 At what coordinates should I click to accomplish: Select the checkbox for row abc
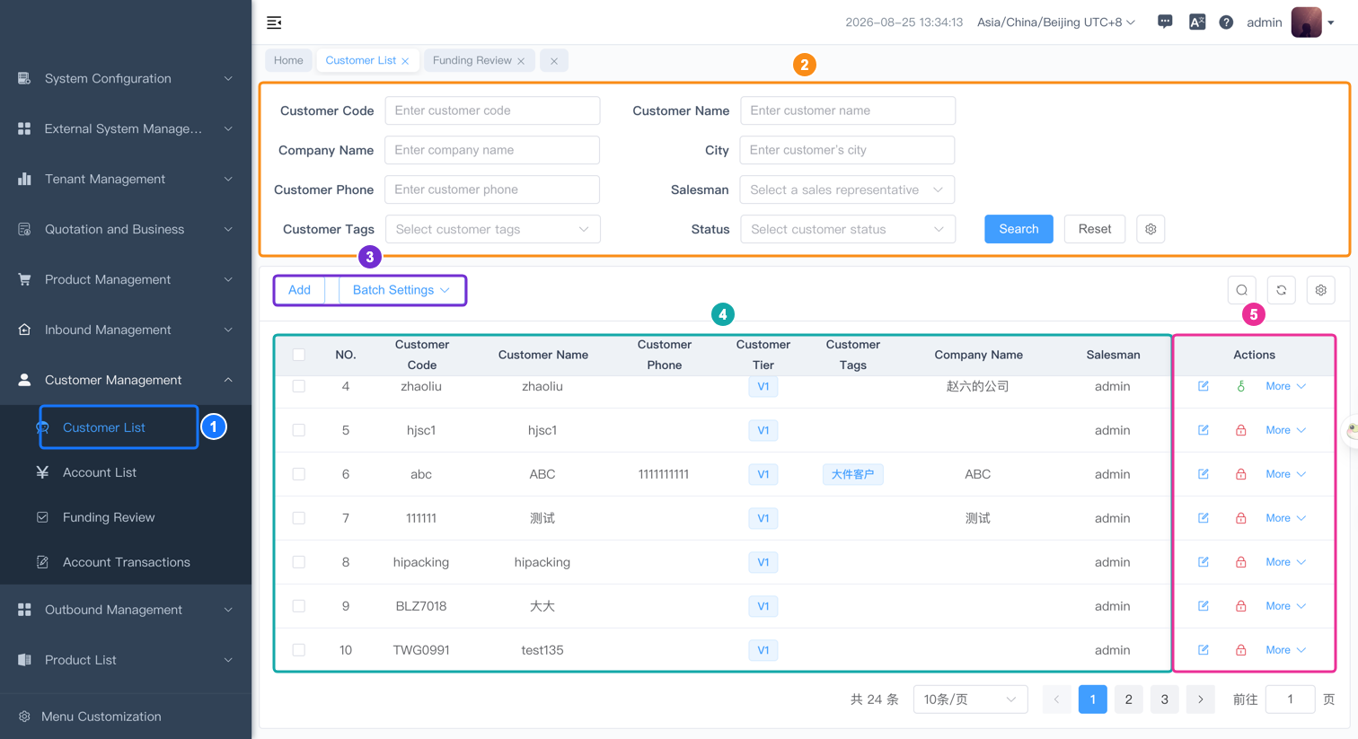299,474
